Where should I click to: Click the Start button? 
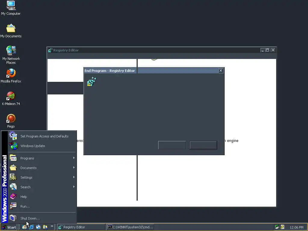(x=9, y=227)
